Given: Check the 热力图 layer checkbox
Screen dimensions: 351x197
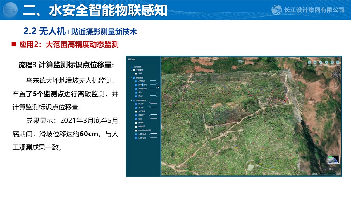Looking at the screenshot, I should [x=136, y=123].
